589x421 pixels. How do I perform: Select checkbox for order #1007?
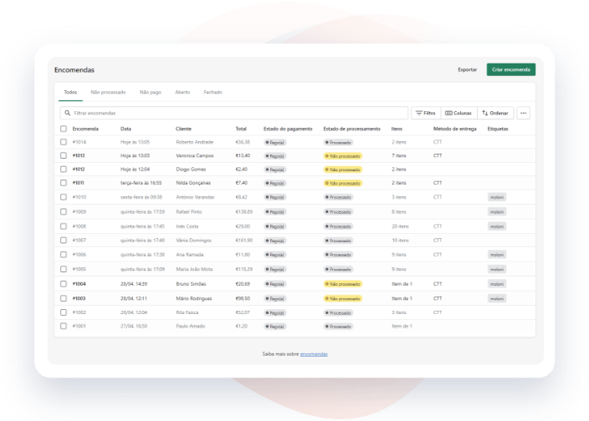(64, 241)
